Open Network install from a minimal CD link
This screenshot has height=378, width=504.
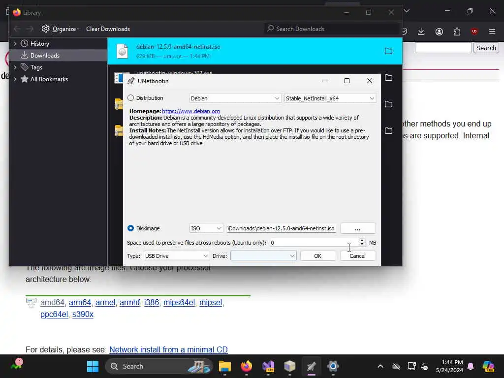click(x=168, y=350)
